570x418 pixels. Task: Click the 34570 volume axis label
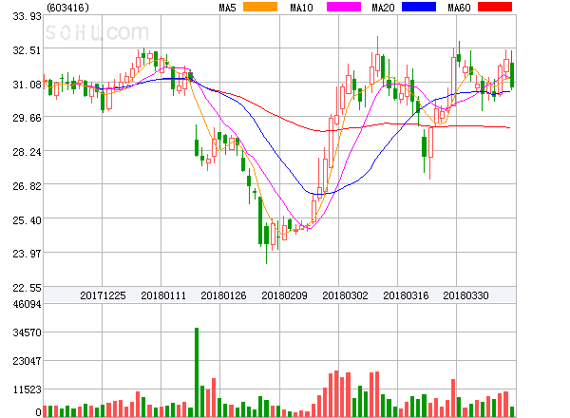tap(27, 332)
